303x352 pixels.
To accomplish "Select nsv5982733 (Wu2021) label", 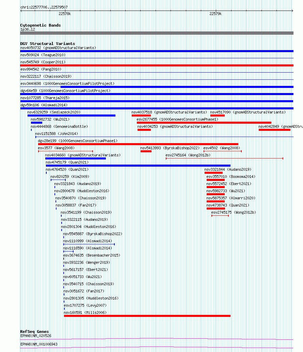I will pos(226,191).
